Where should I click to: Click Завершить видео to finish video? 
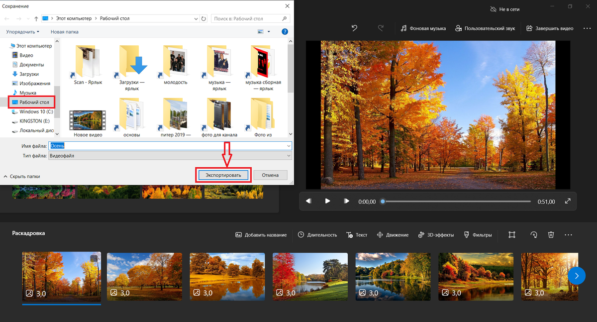coord(550,28)
